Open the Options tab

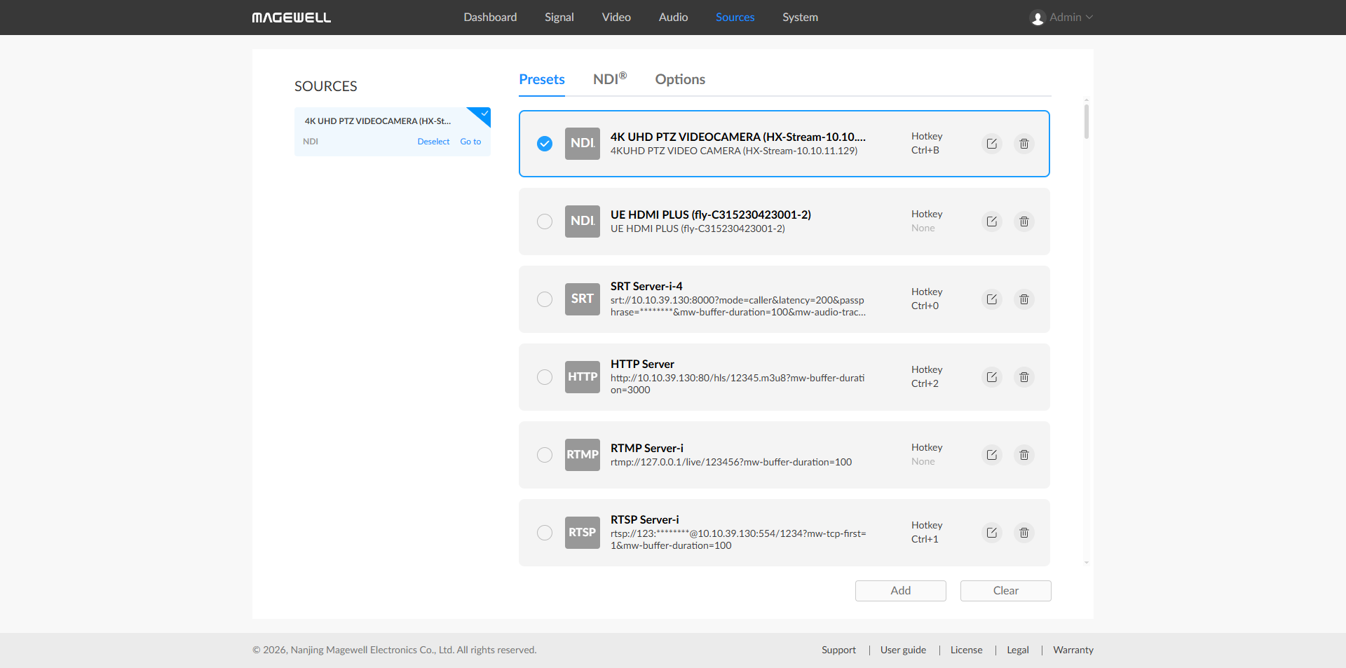(x=680, y=79)
